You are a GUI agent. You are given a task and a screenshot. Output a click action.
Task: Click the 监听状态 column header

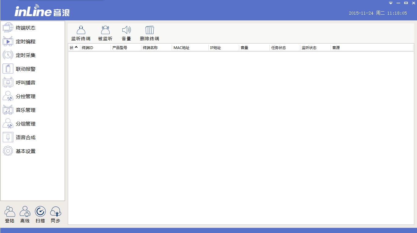coord(315,48)
